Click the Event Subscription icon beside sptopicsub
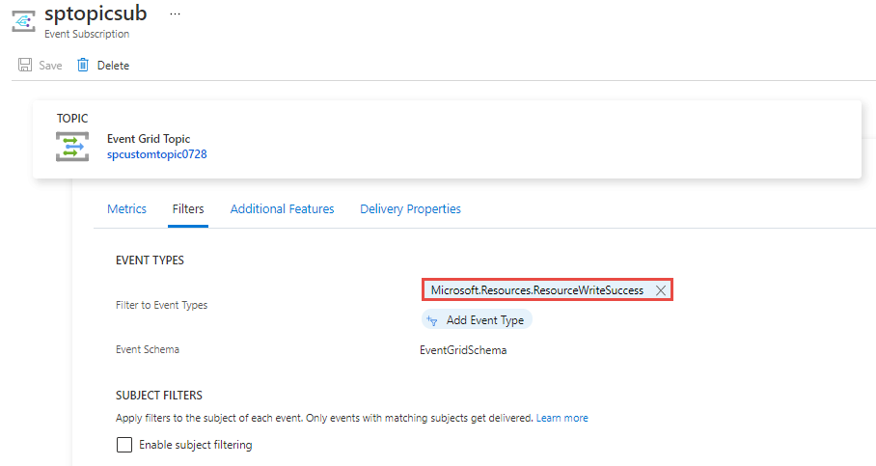The image size is (876, 466). click(23, 21)
